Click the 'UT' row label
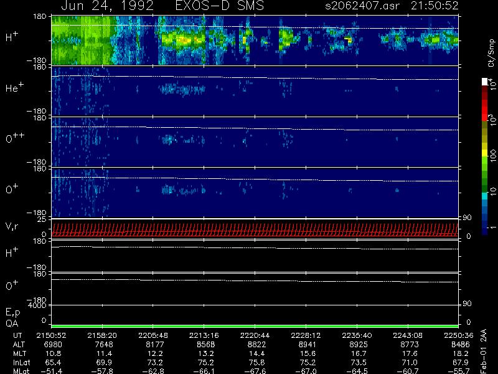This screenshot has width=498, height=374. pos(17,335)
